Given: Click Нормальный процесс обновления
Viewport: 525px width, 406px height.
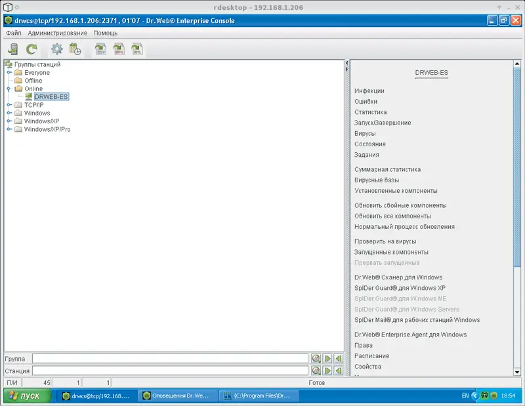Looking at the screenshot, I should coord(404,226).
